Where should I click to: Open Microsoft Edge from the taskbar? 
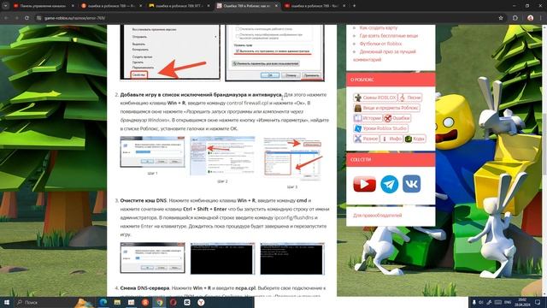coord(103,302)
